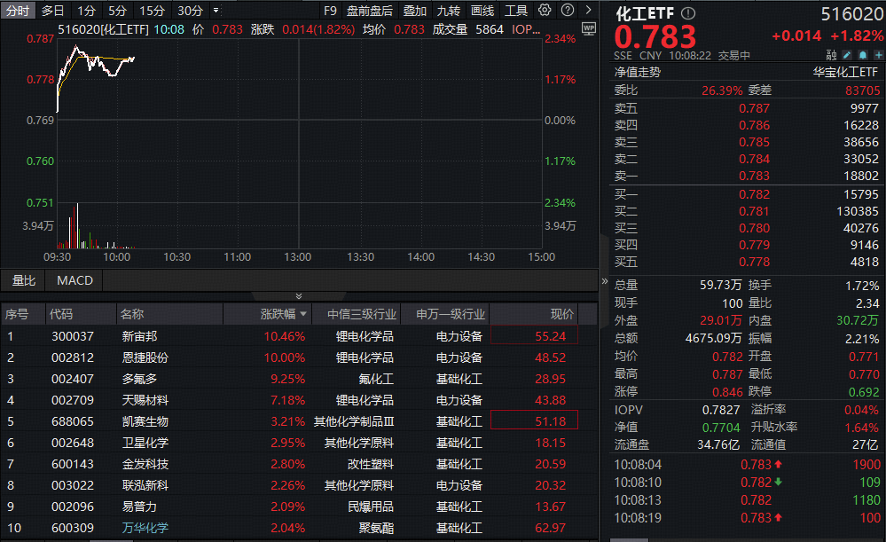
Task: Open the 设置 settings gear icon
Action: pos(545,10)
